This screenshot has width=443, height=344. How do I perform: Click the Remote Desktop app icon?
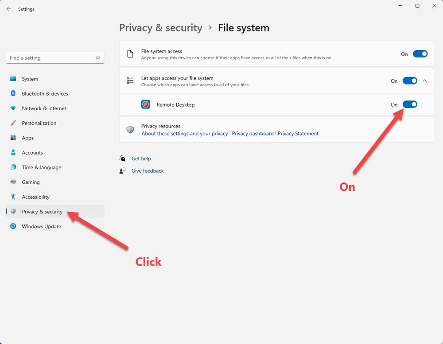(145, 104)
